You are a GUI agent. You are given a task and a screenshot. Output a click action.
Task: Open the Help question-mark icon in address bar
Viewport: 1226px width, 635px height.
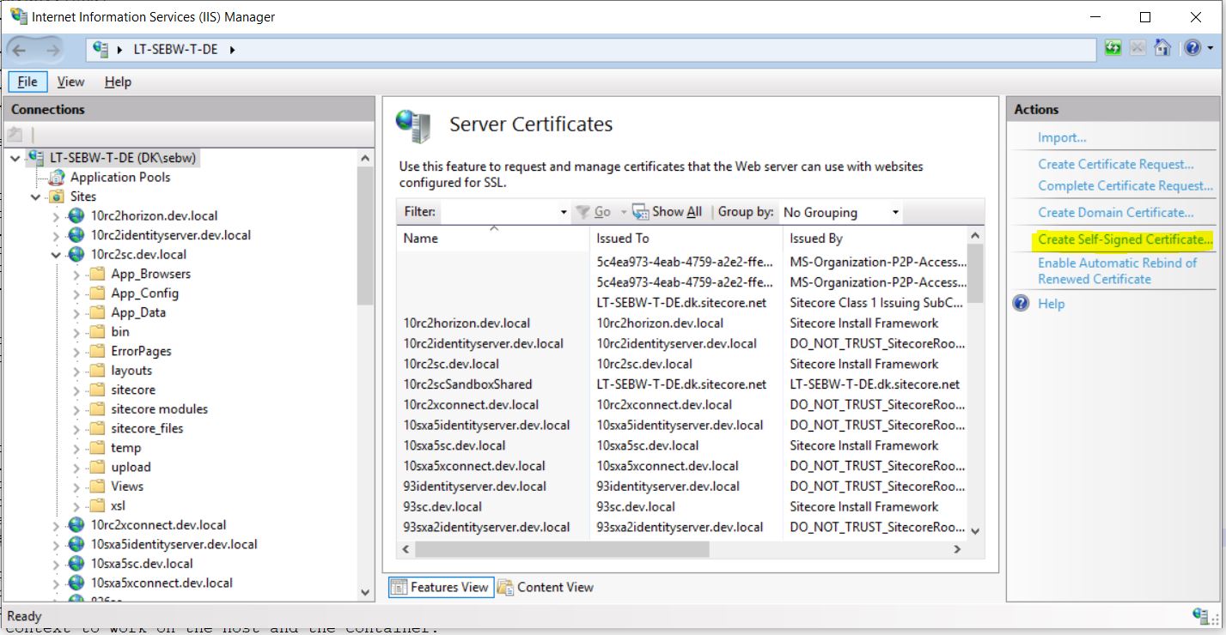(1192, 48)
